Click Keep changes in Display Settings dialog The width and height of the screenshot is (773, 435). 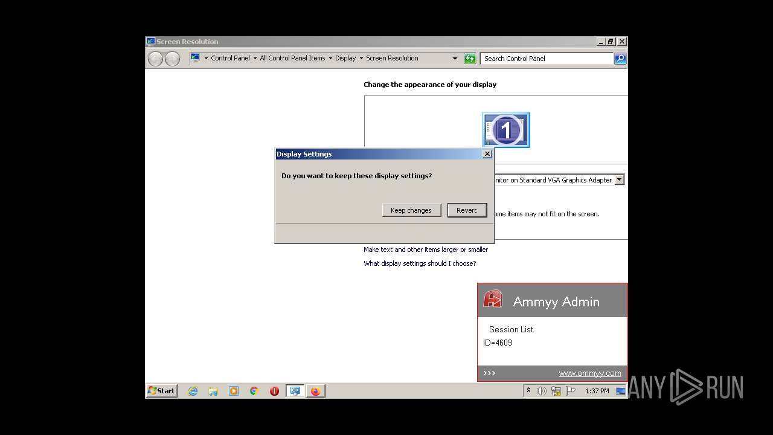411,210
